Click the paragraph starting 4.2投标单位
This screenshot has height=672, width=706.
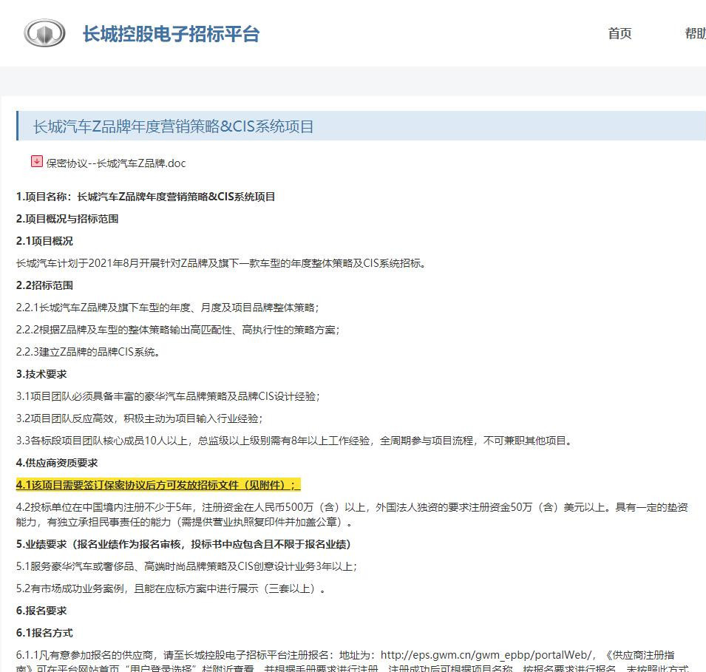(352, 515)
